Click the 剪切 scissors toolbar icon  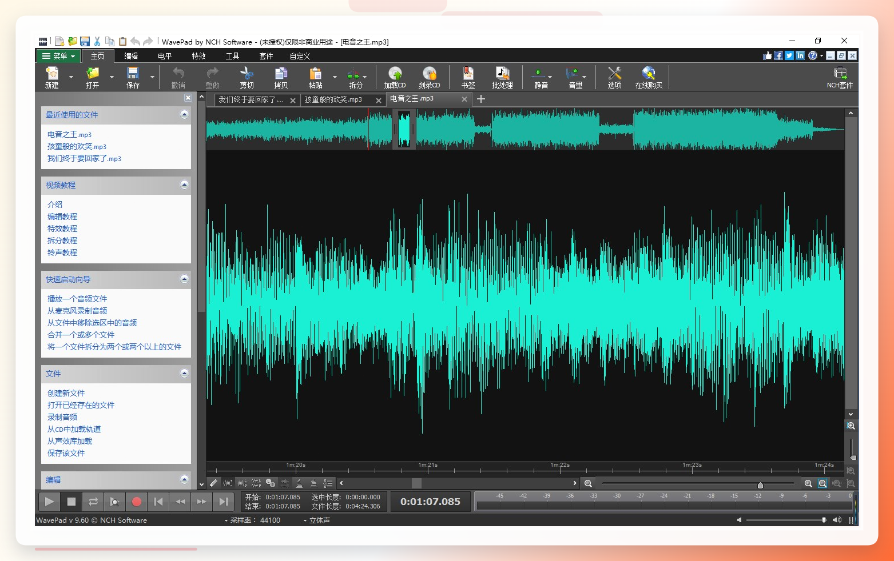[247, 77]
